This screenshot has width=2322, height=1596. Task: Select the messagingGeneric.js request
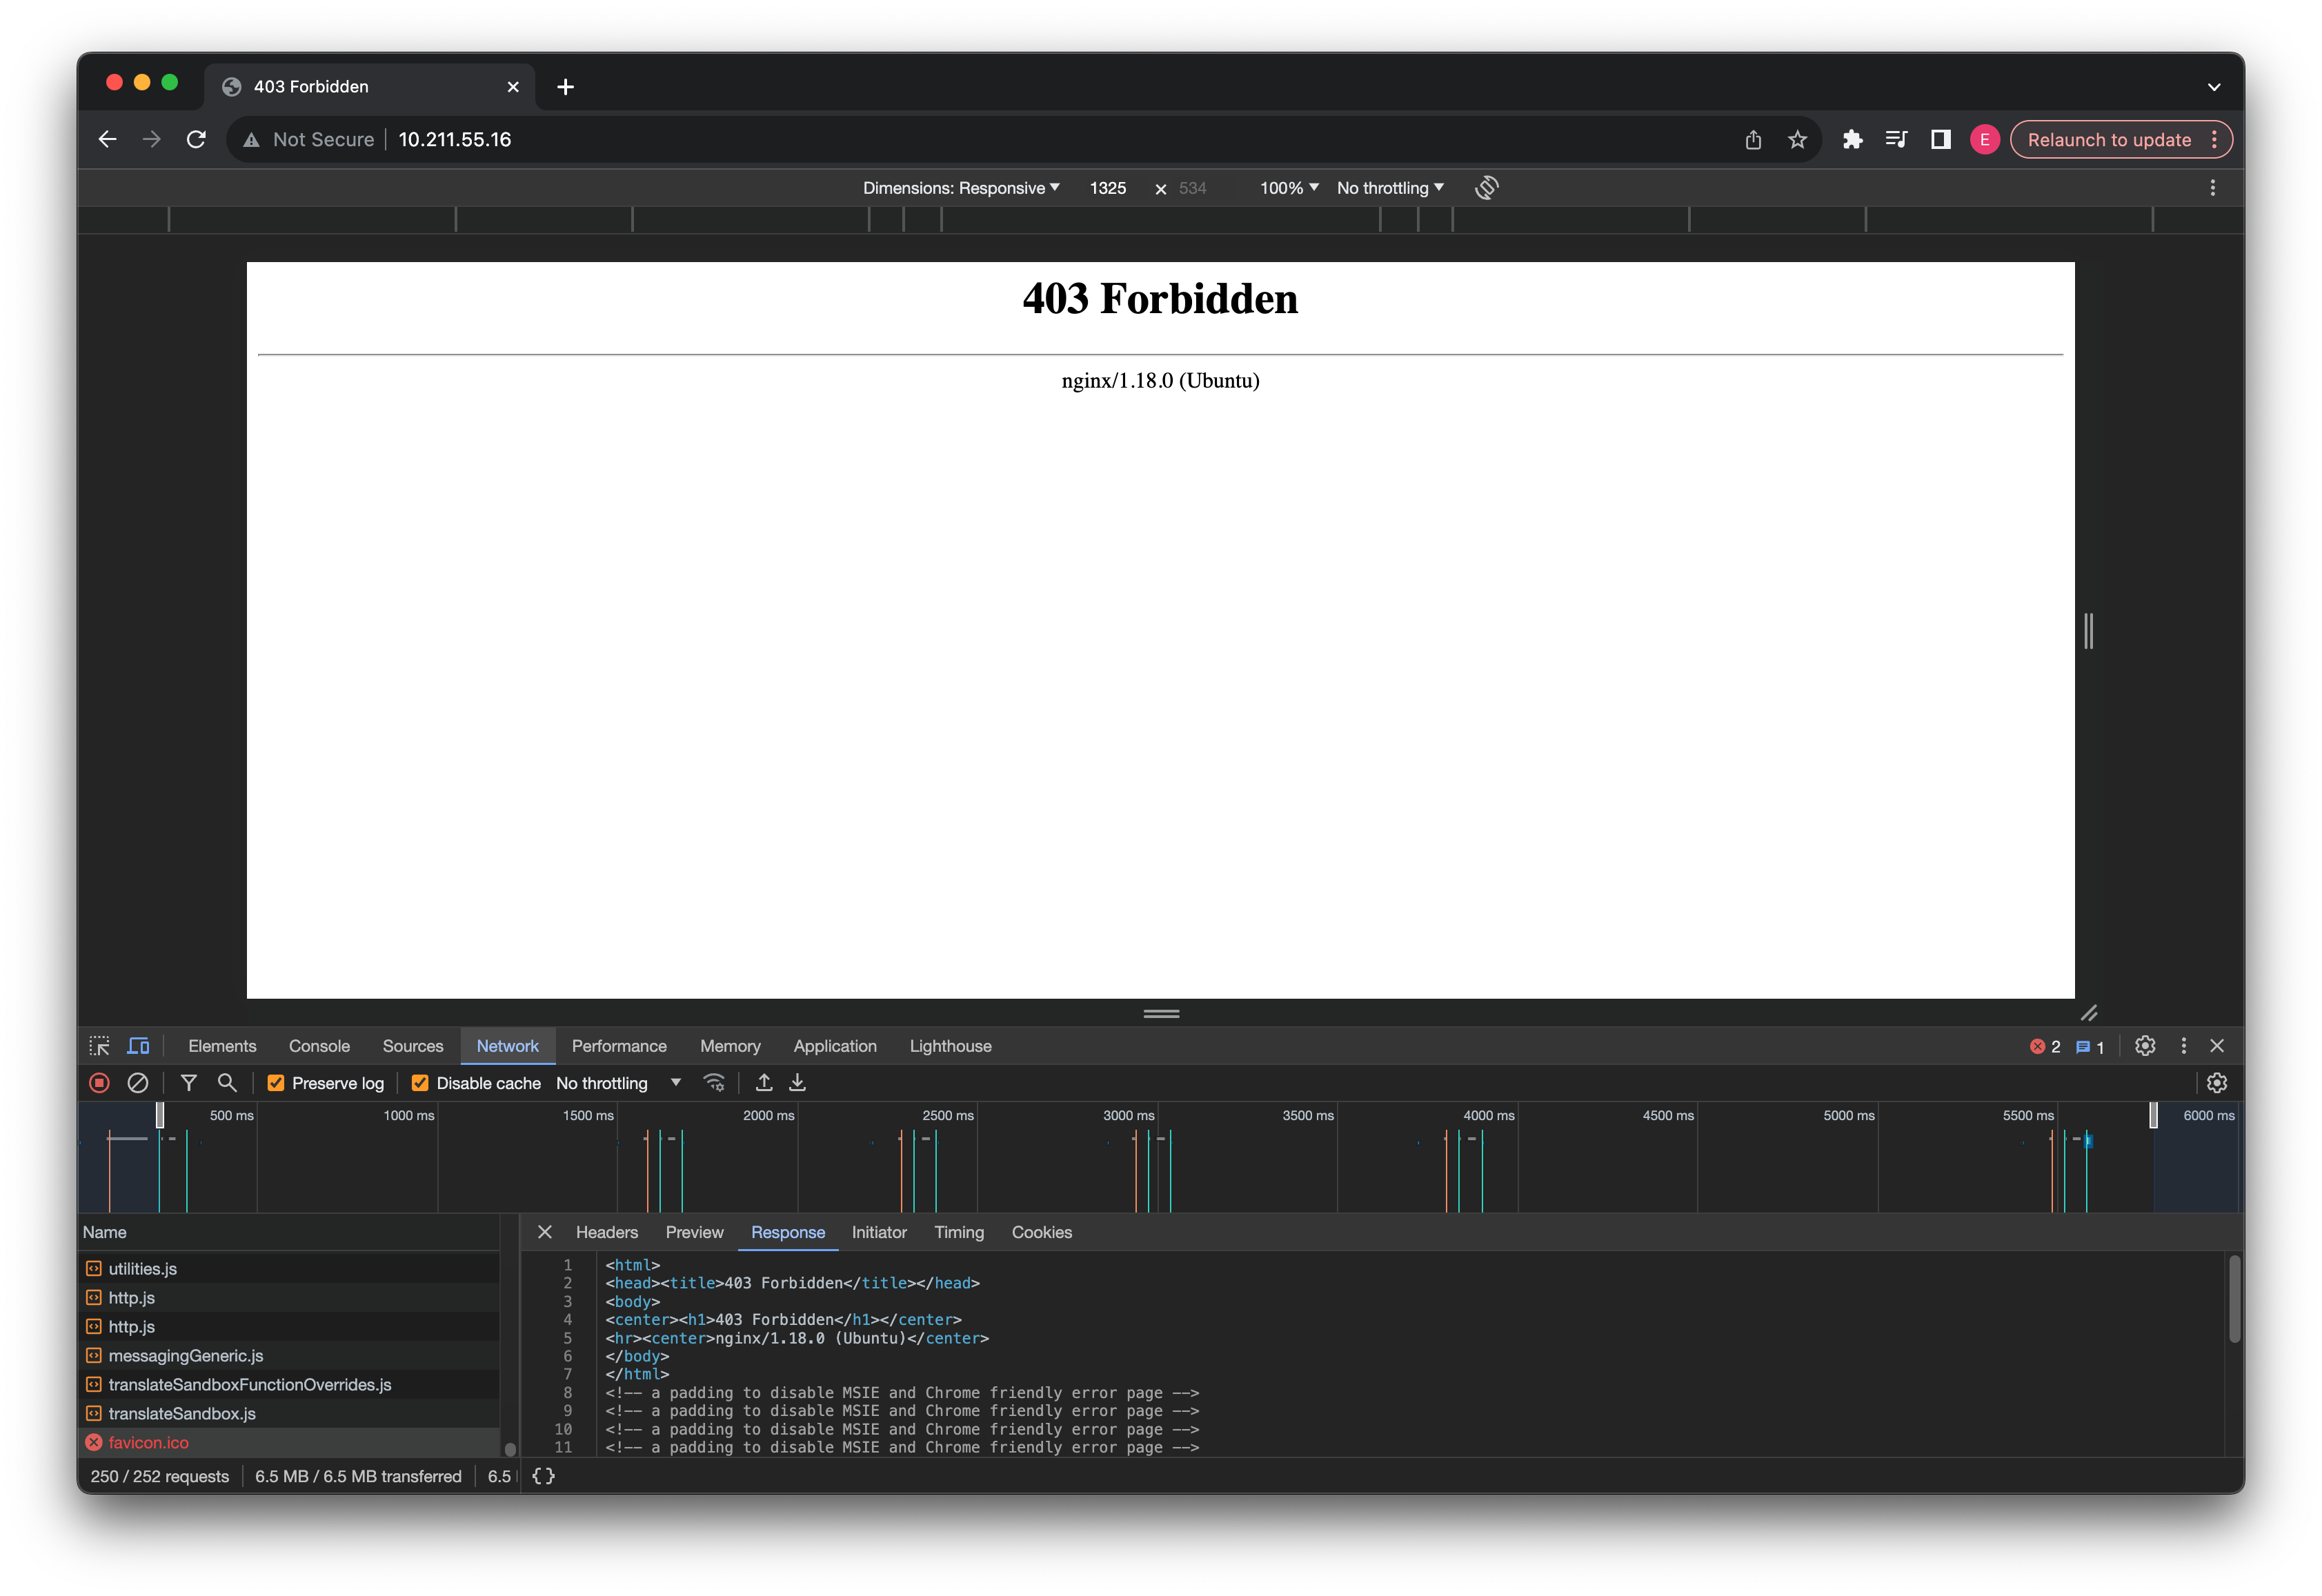[290, 1355]
